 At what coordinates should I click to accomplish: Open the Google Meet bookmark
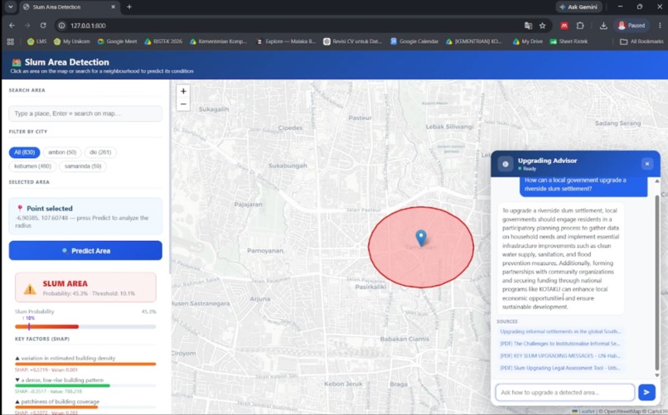117,41
